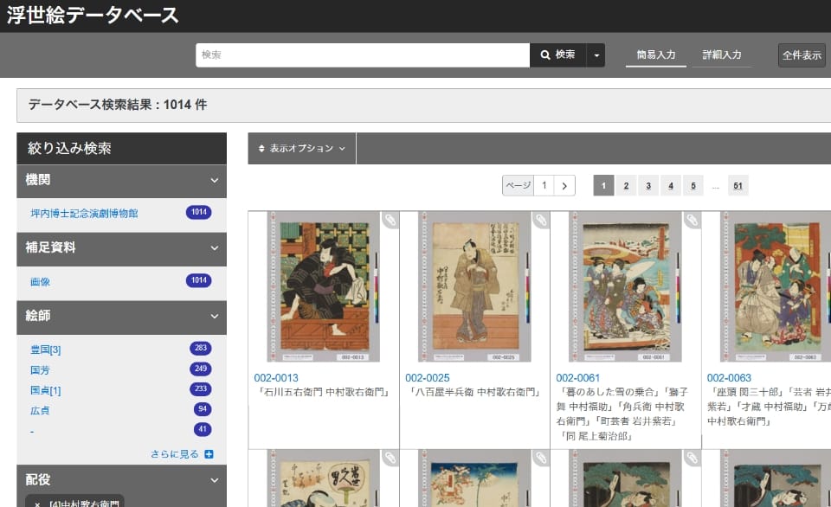Viewport: 831px width, 507px height.
Task: Click さらに見る to show more artists
Action: pyautogui.click(x=174, y=454)
